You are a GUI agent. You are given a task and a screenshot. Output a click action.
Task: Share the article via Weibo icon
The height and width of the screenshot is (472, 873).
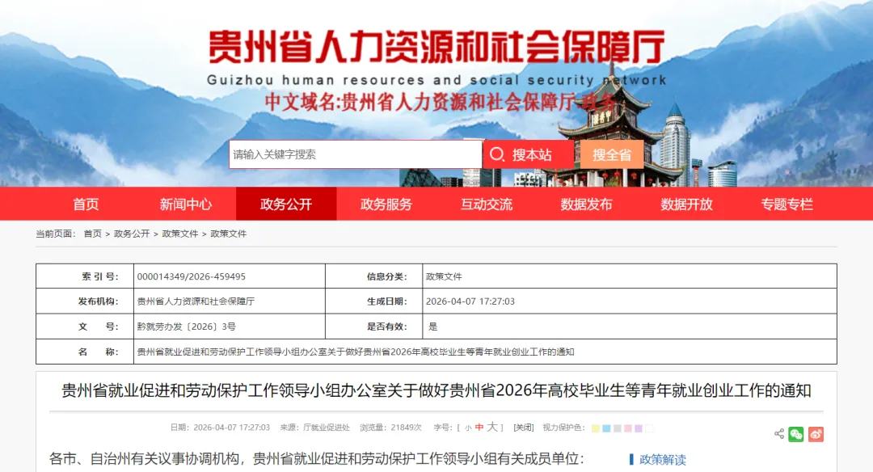click(x=816, y=434)
